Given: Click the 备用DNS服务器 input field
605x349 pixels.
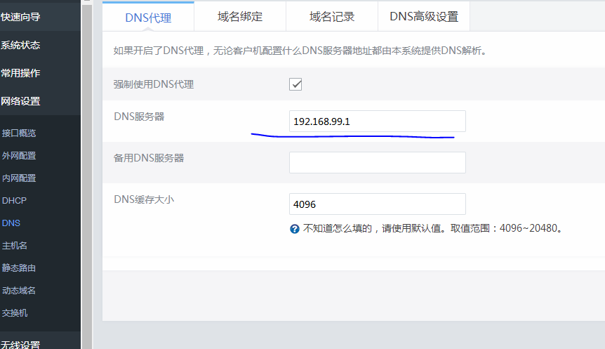Looking at the screenshot, I should click(377, 162).
